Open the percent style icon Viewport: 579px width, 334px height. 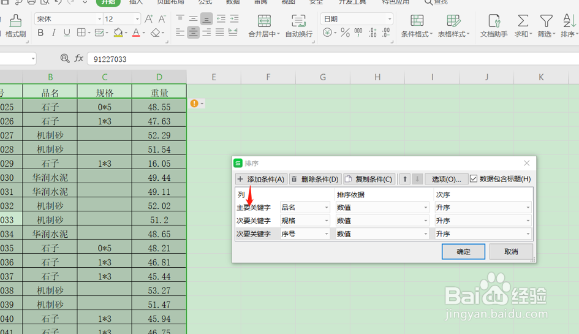click(346, 33)
